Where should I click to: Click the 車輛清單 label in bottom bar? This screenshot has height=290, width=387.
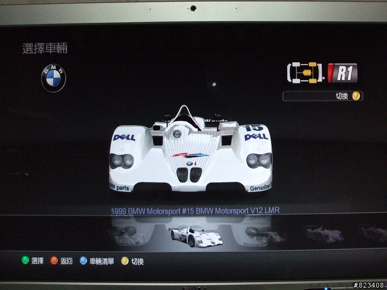pyautogui.click(x=102, y=261)
